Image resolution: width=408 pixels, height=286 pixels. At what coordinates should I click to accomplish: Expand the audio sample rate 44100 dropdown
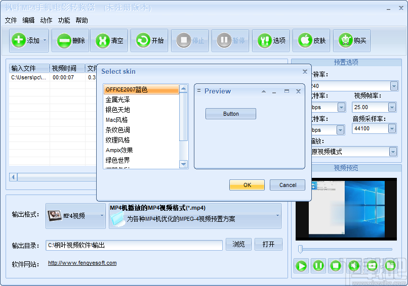392,128
